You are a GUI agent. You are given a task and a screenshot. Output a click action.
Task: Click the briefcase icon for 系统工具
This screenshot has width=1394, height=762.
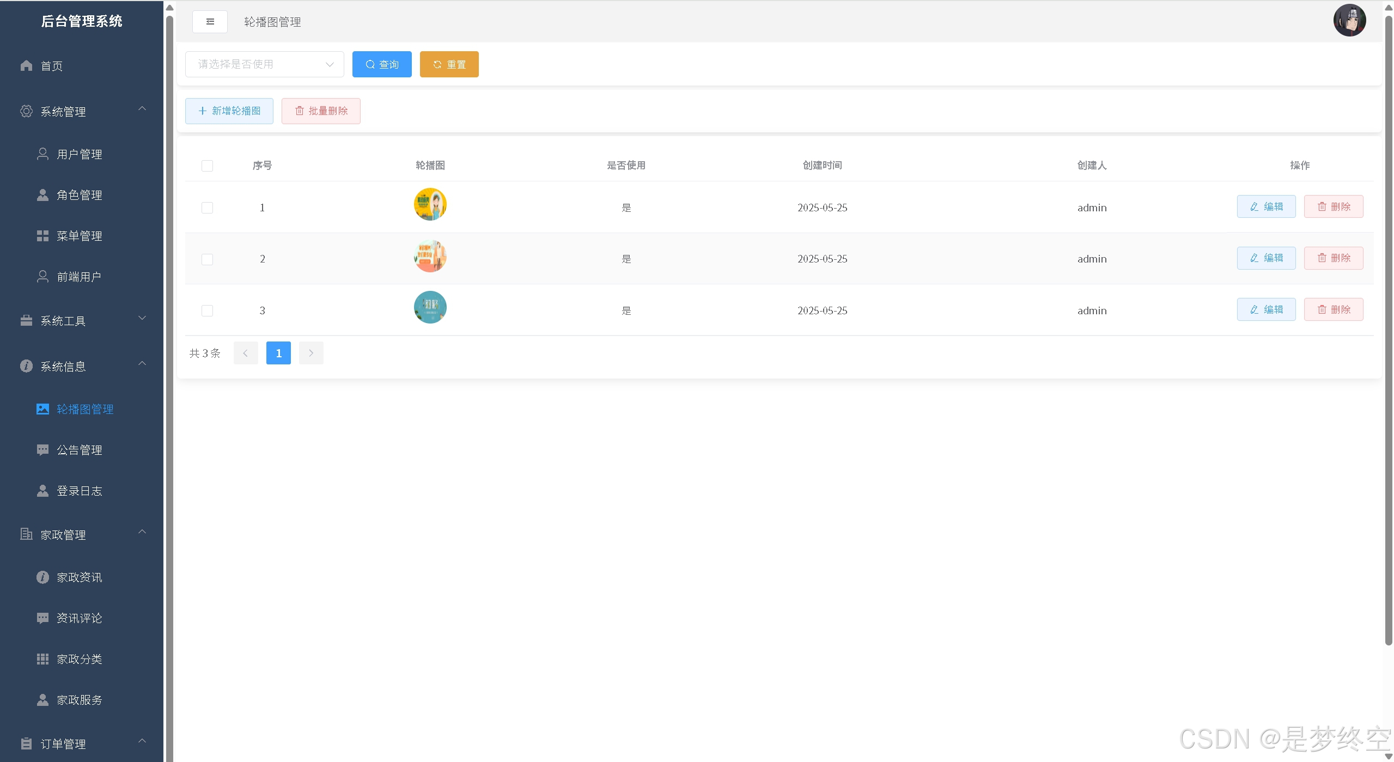pos(26,321)
